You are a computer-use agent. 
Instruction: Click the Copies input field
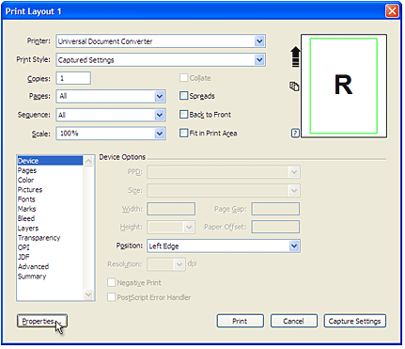(x=73, y=78)
